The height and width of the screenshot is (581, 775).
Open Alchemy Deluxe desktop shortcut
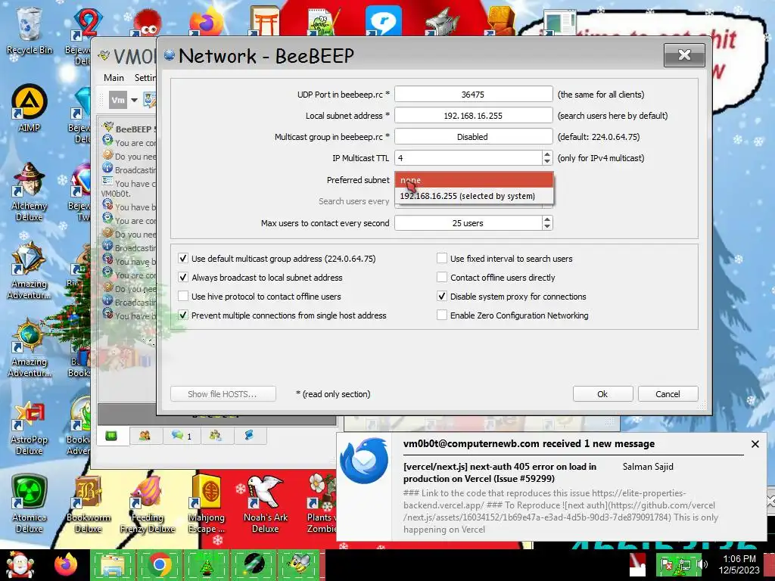pos(30,191)
